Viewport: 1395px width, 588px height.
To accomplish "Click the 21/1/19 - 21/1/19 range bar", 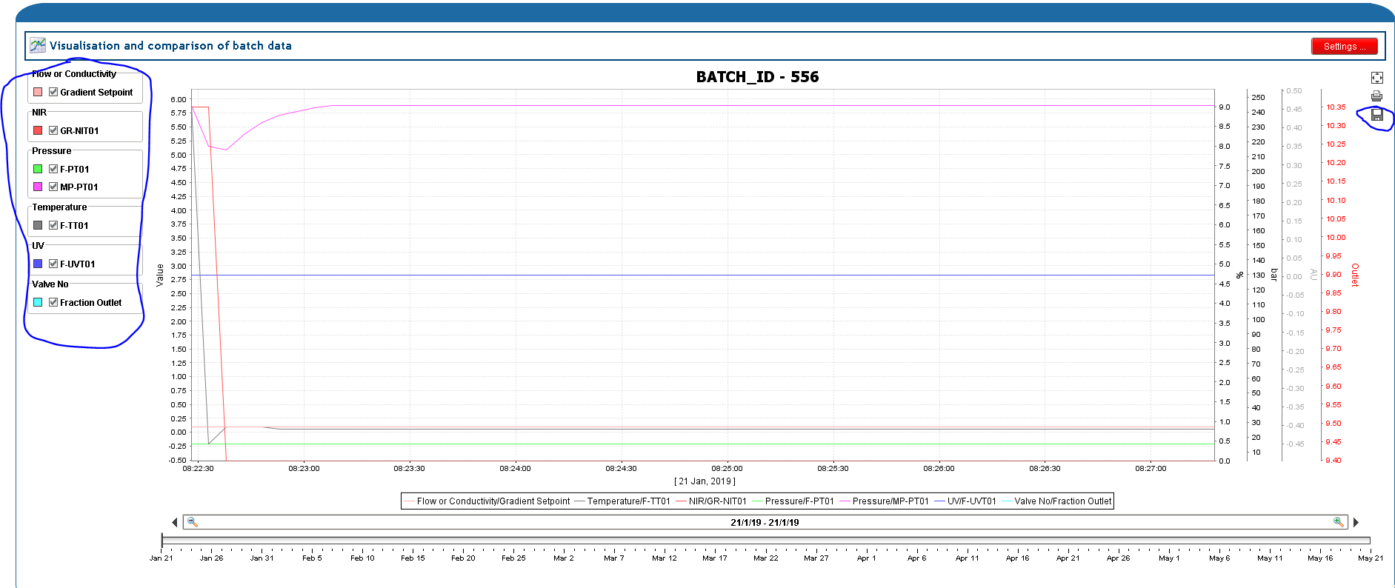I will coord(765,522).
